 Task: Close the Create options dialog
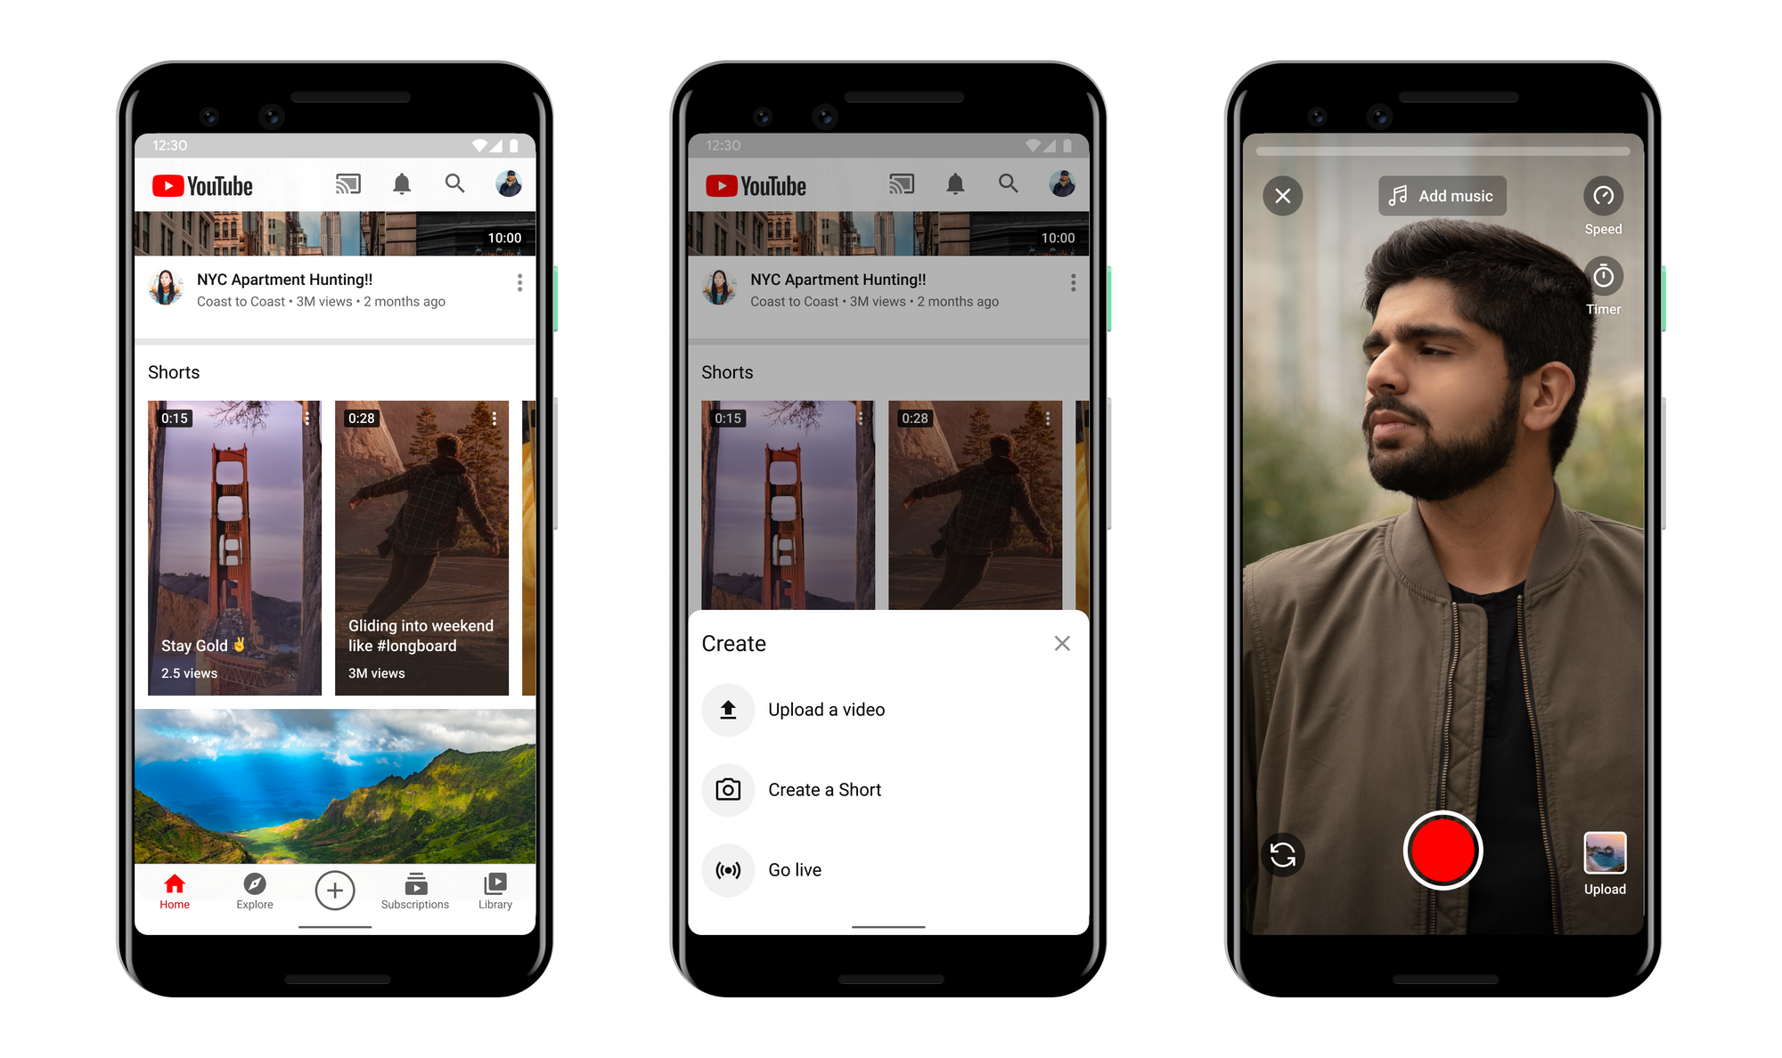click(x=1060, y=644)
